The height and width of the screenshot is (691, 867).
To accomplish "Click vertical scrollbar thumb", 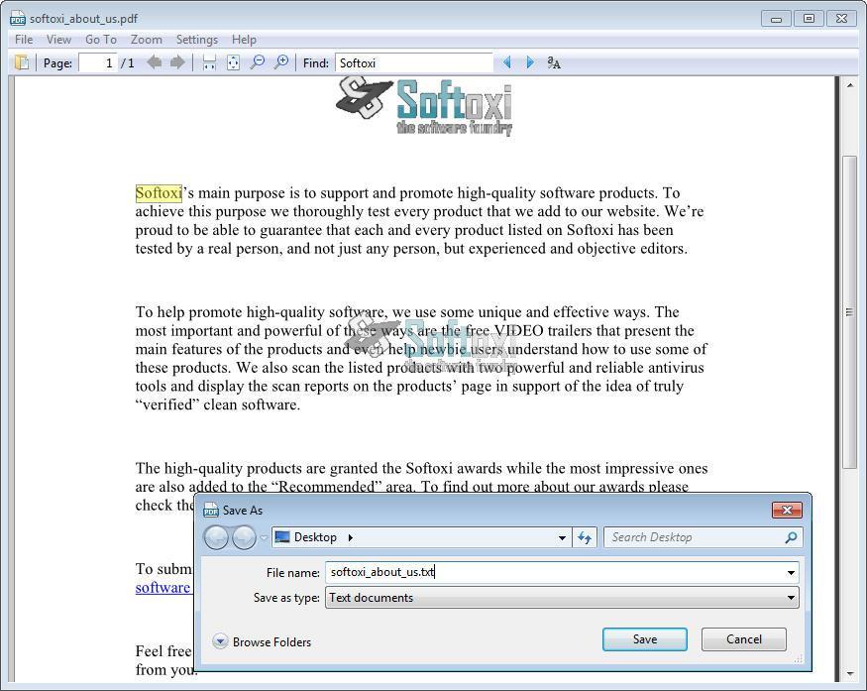I will [849, 312].
